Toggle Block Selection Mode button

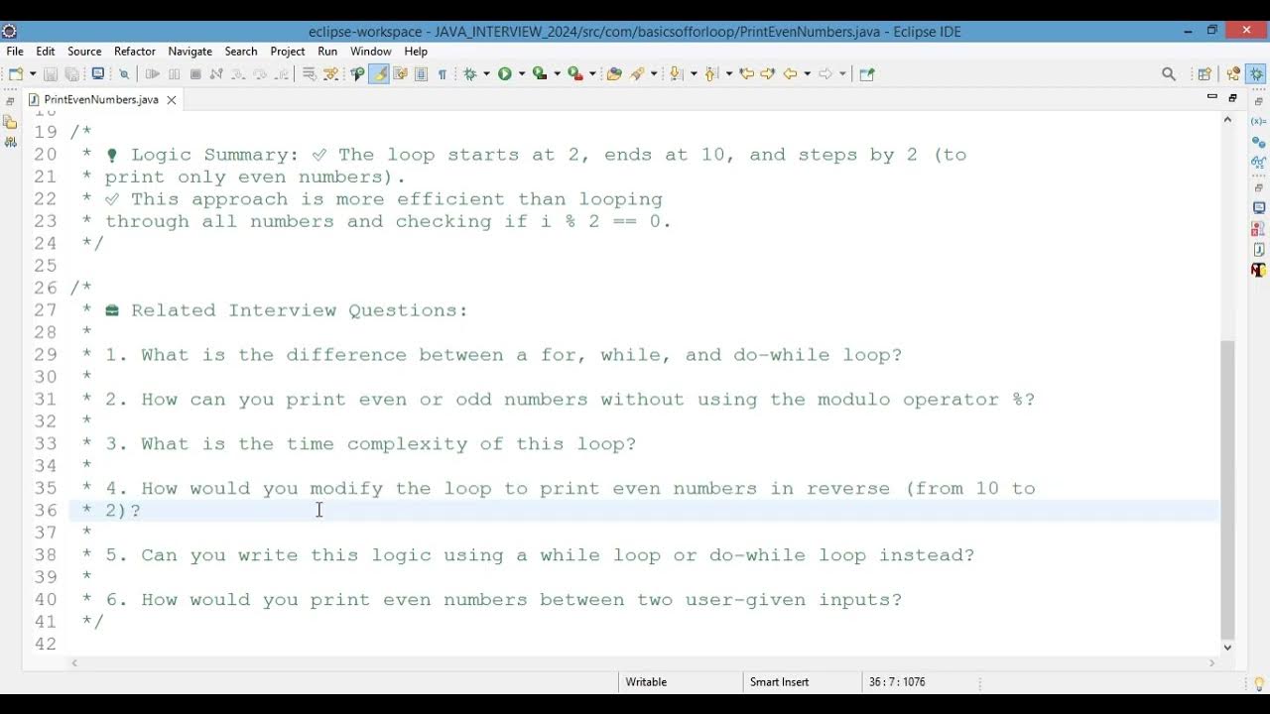click(421, 73)
